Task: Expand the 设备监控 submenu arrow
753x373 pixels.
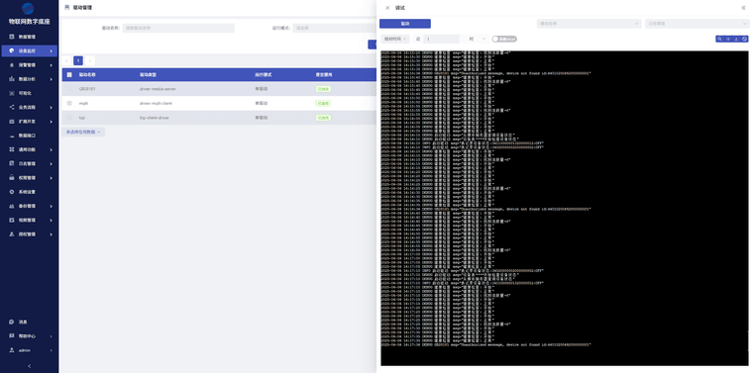Action: [x=51, y=50]
